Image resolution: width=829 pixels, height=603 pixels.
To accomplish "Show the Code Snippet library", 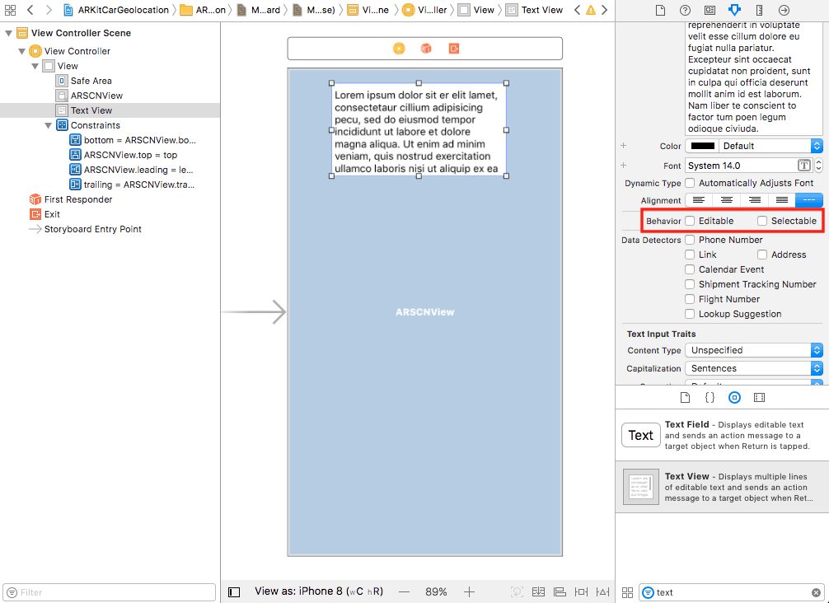I will pos(710,397).
